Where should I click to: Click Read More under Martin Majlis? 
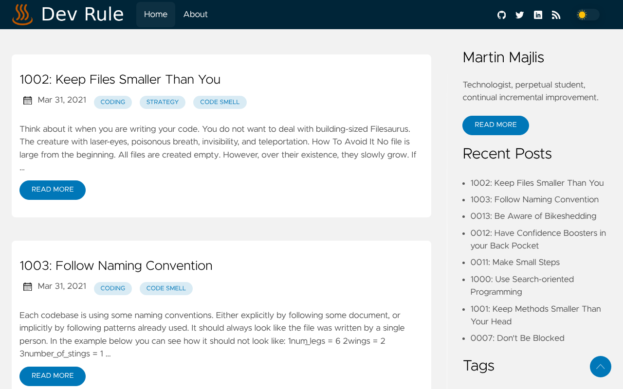coord(495,125)
